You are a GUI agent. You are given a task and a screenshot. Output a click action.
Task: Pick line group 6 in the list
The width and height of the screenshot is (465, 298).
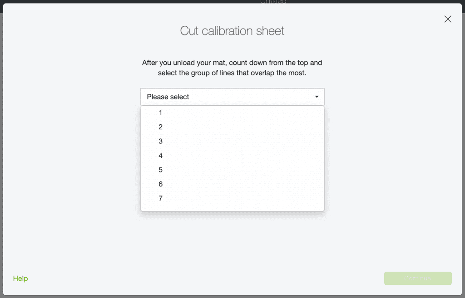pyautogui.click(x=160, y=184)
